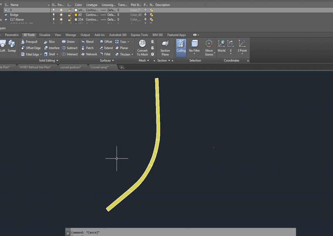Switch to the Express Tools ribbon tab

point(139,35)
